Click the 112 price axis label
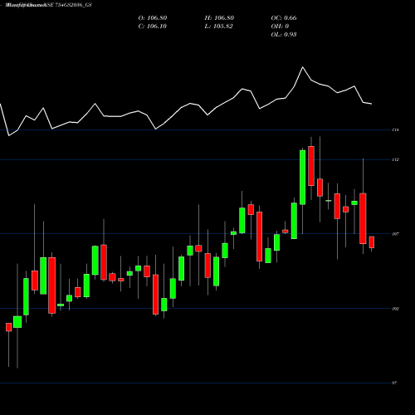The height and width of the screenshot is (415, 415). [x=395, y=159]
